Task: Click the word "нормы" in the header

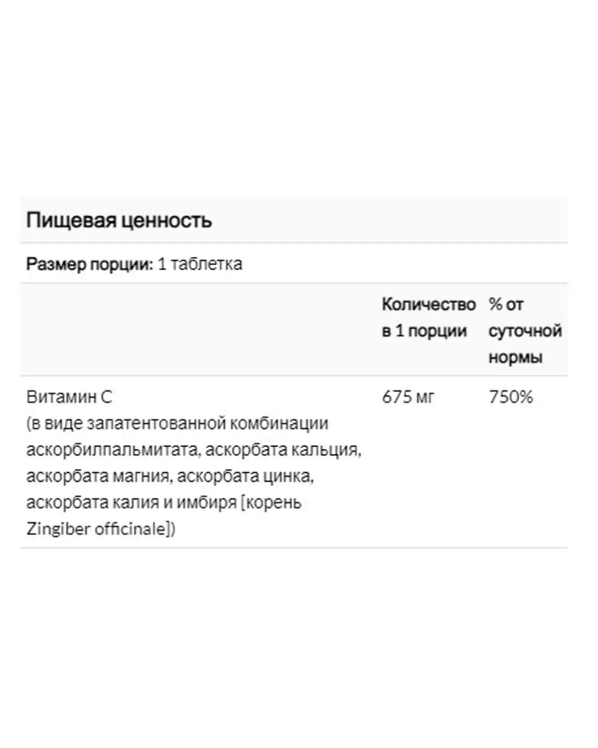Action: [x=515, y=358]
